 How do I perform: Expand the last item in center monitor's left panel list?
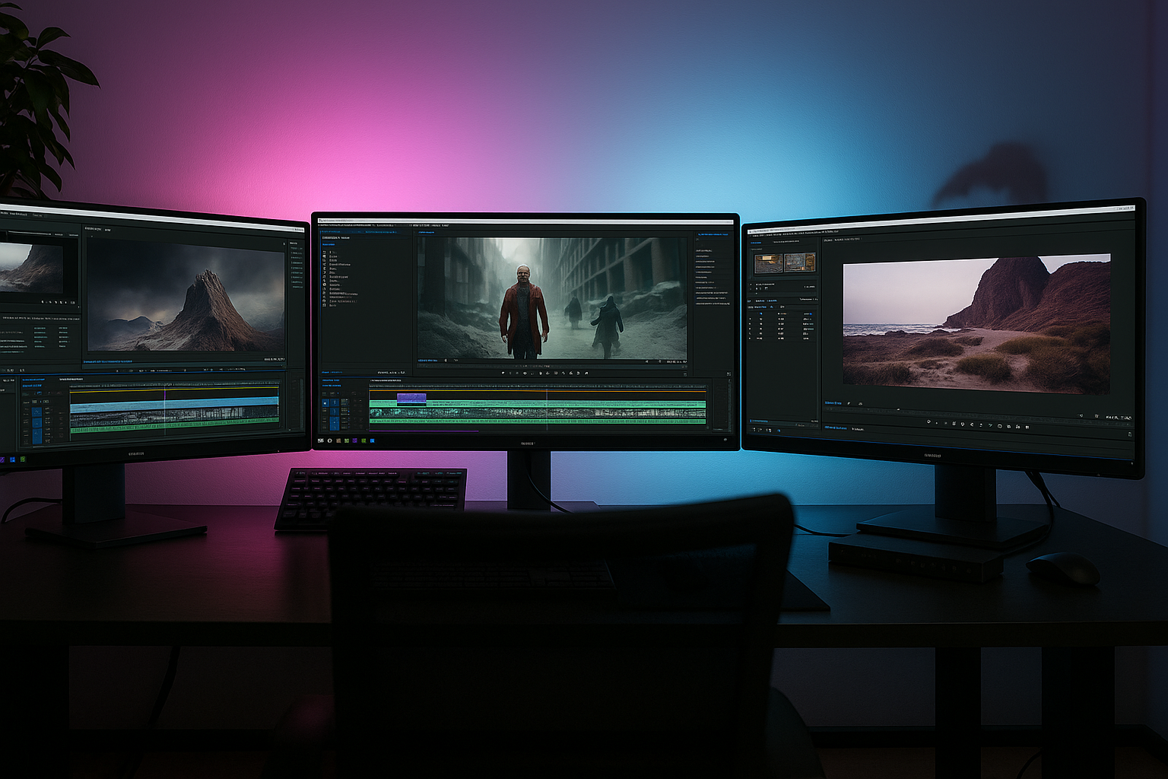point(325,305)
